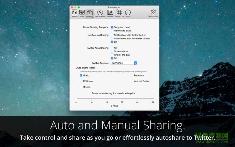Open Intermission settings icon
The height and width of the screenshot is (147, 235).
[100, 13]
